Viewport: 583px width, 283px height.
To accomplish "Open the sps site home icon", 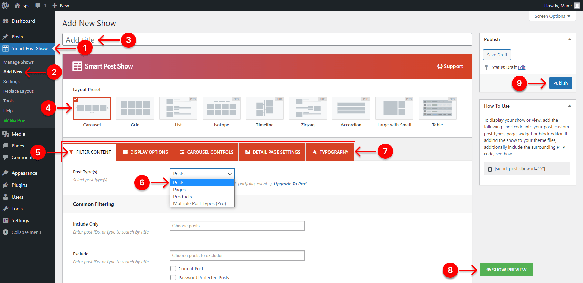I will point(17,6).
